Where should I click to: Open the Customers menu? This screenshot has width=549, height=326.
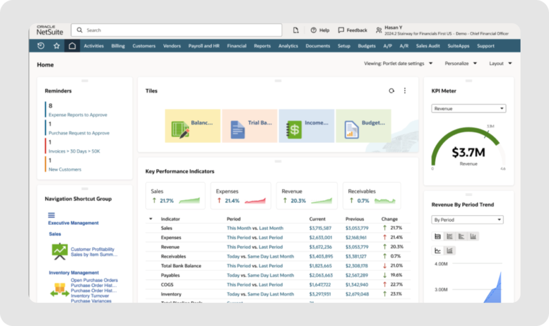(144, 46)
